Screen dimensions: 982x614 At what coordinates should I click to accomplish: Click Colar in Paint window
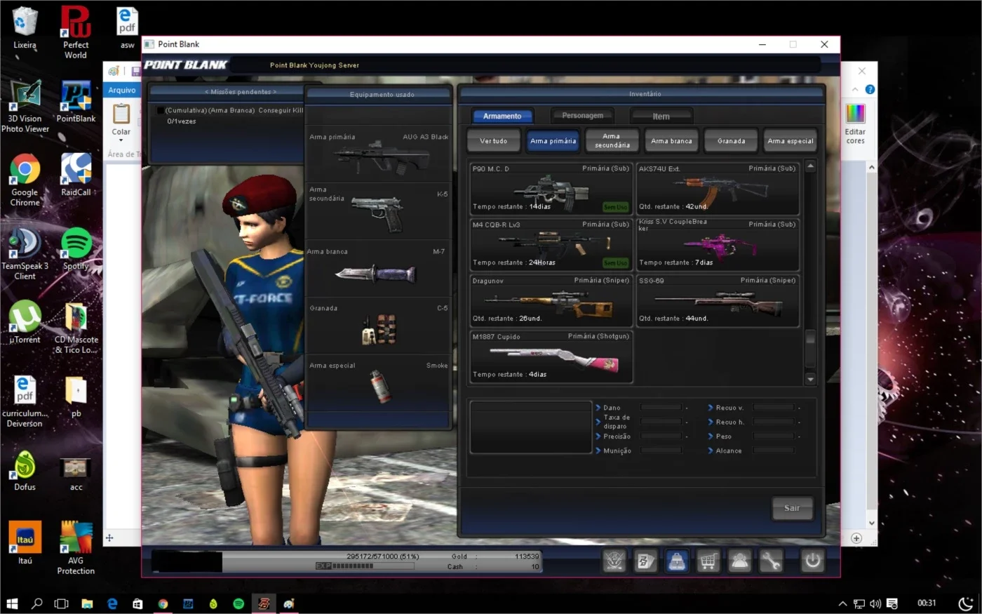[121, 120]
